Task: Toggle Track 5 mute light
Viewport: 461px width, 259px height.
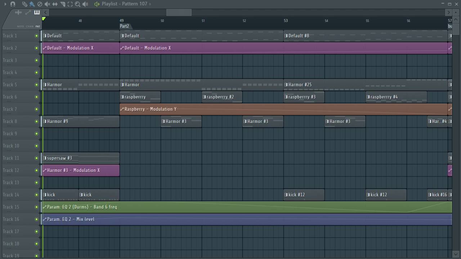Action: [36, 85]
